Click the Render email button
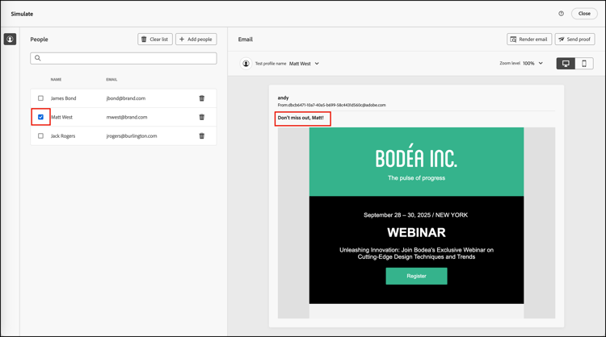 [529, 39]
